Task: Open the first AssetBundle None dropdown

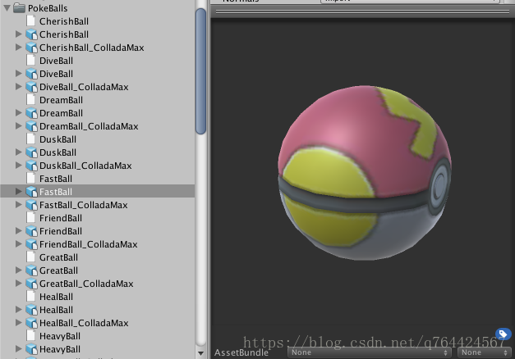Action: (x=370, y=352)
